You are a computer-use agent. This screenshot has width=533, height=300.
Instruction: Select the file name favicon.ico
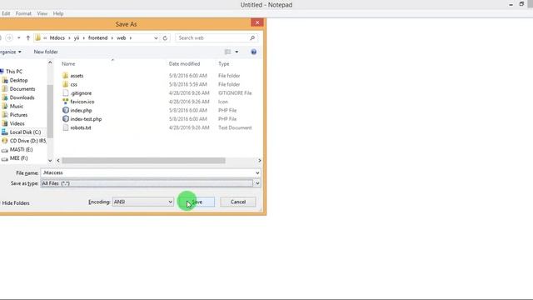(82, 102)
